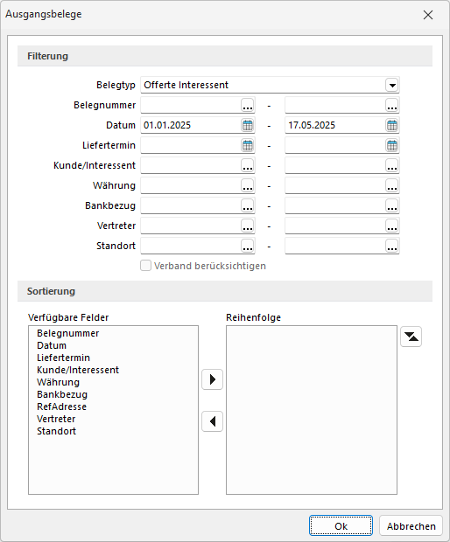Image resolution: width=450 pixels, height=542 pixels.
Task: Select RefAdresse in available fields list
Action: (61, 406)
